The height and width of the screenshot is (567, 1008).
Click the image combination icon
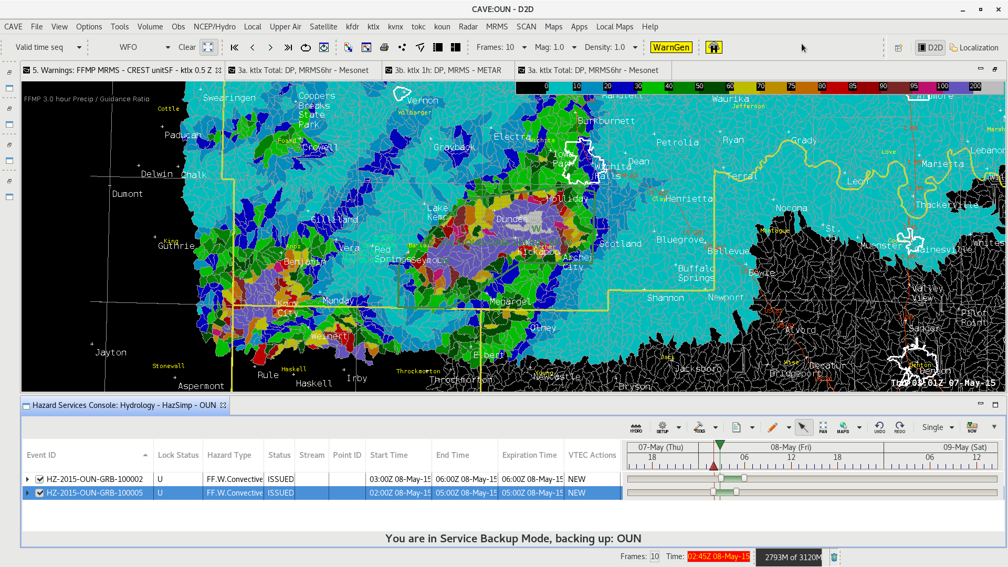tap(348, 47)
